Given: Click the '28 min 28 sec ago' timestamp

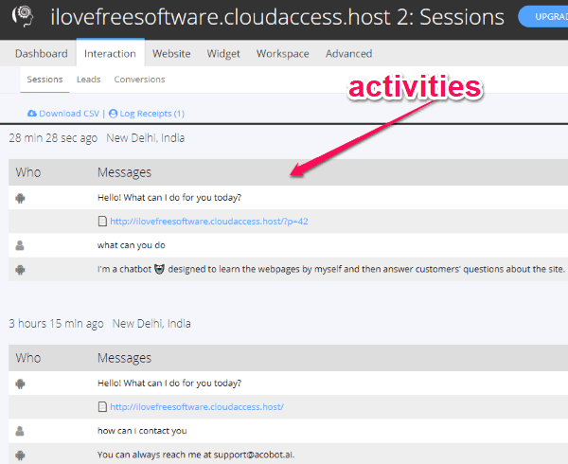Looking at the screenshot, I should click(53, 138).
